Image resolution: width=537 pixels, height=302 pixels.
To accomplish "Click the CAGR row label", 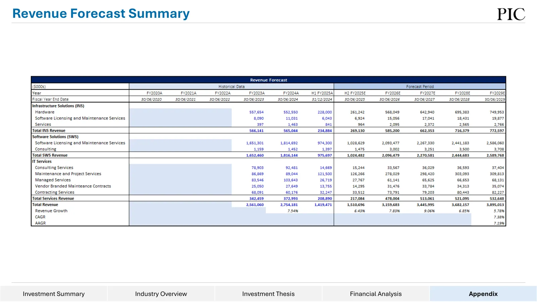I will (40, 217).
